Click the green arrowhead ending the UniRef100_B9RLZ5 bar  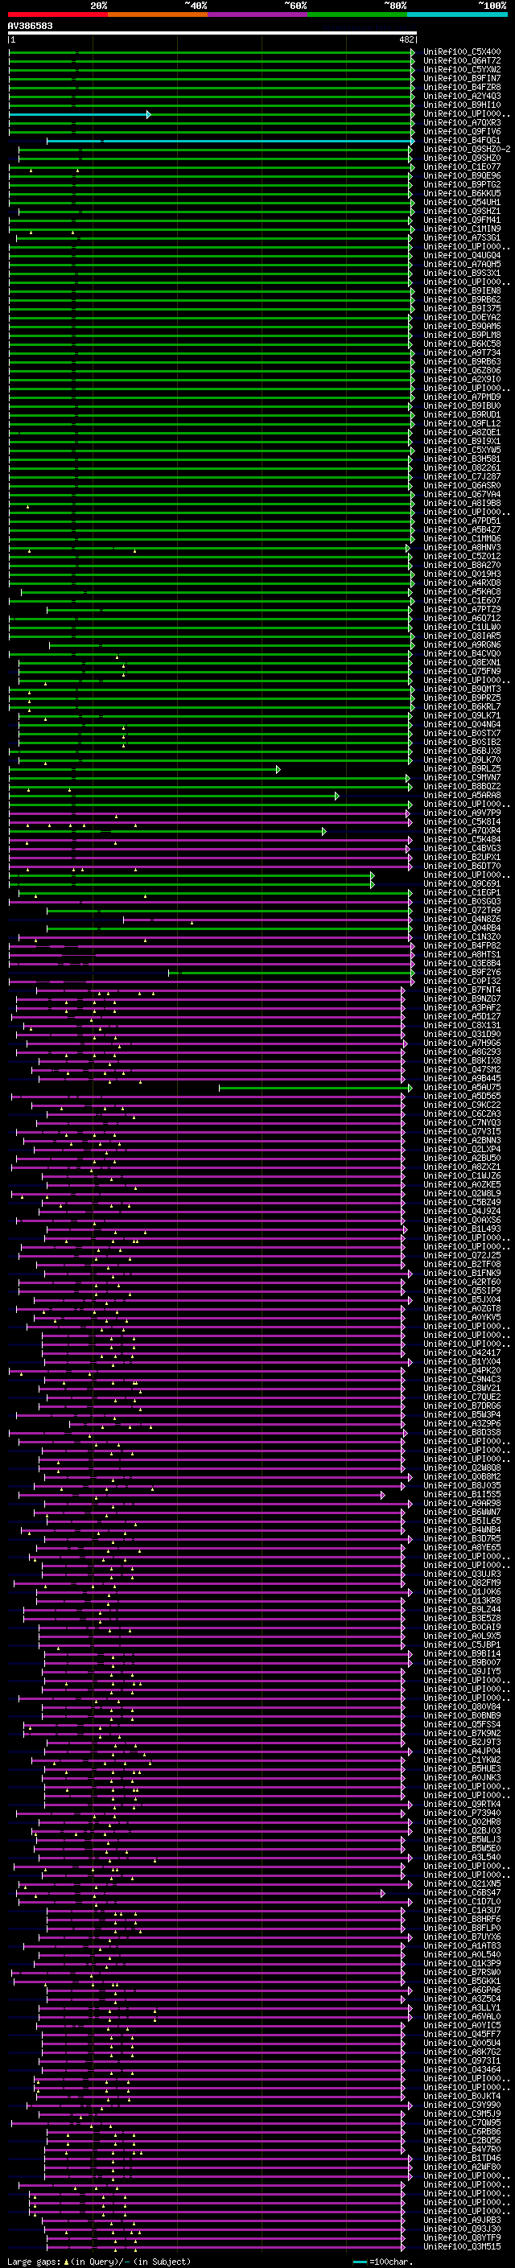(278, 769)
